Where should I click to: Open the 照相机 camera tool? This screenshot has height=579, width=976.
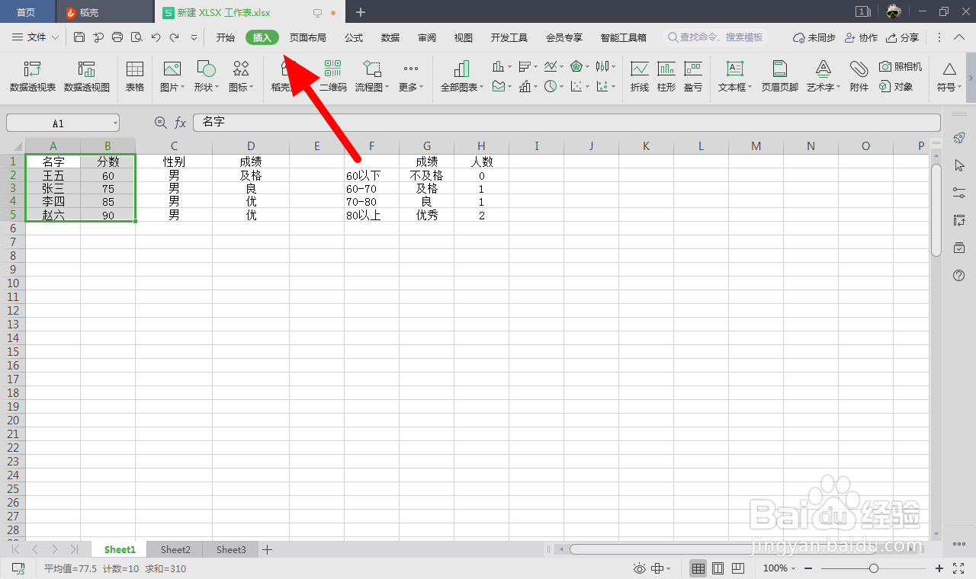901,67
